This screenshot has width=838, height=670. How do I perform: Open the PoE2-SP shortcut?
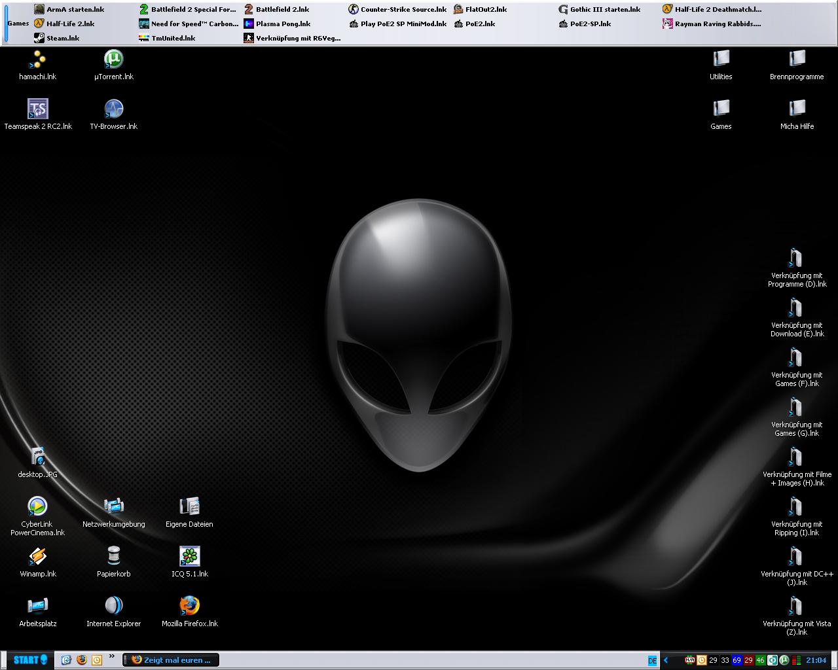point(585,24)
